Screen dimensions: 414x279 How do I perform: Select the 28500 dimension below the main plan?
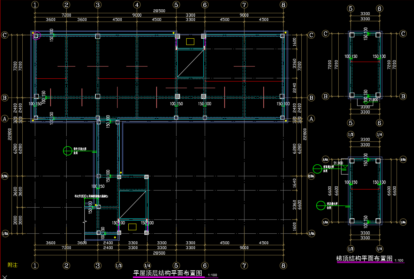pyautogui.click(x=159, y=253)
